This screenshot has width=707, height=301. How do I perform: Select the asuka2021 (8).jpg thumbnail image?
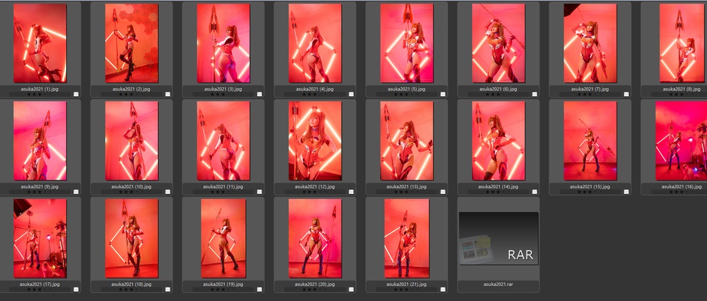681,43
